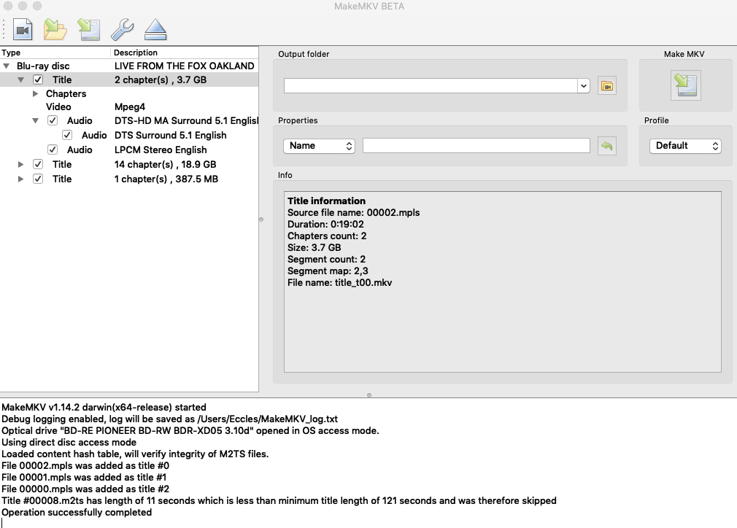Click the 'Chapters count: 2' info line
This screenshot has width=737, height=528.
coord(327,236)
